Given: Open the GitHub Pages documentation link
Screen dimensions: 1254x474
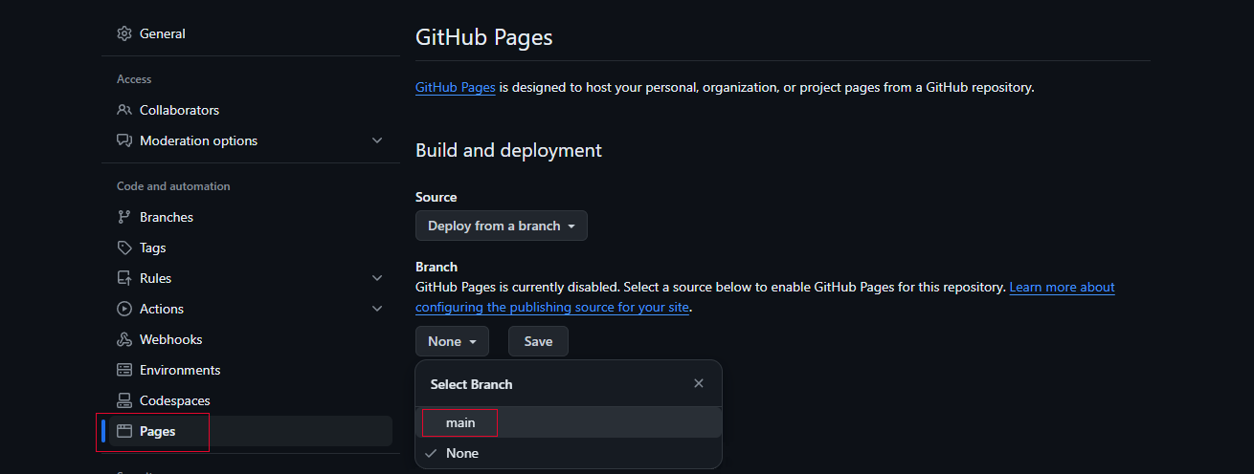Looking at the screenshot, I should click(456, 87).
